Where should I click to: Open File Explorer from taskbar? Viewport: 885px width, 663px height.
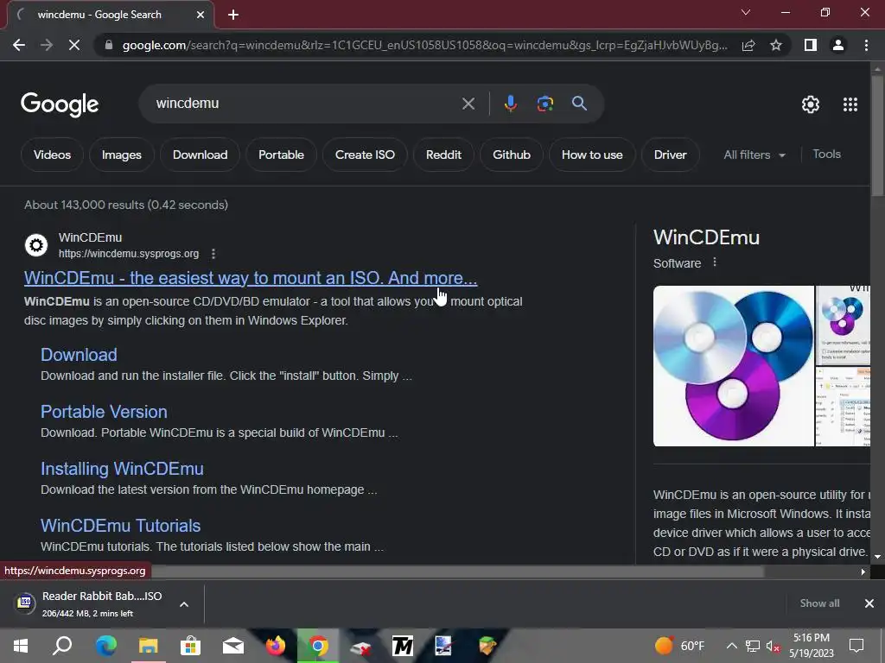coord(149,646)
